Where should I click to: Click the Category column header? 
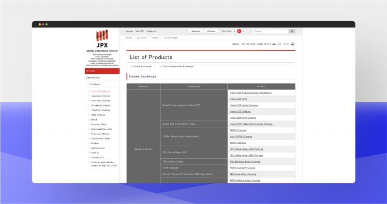pyautogui.click(x=143, y=87)
